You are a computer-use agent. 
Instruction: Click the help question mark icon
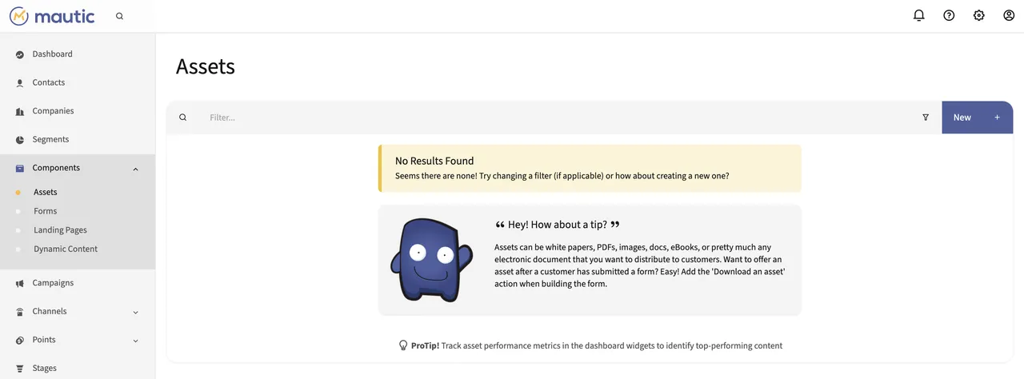[949, 15]
